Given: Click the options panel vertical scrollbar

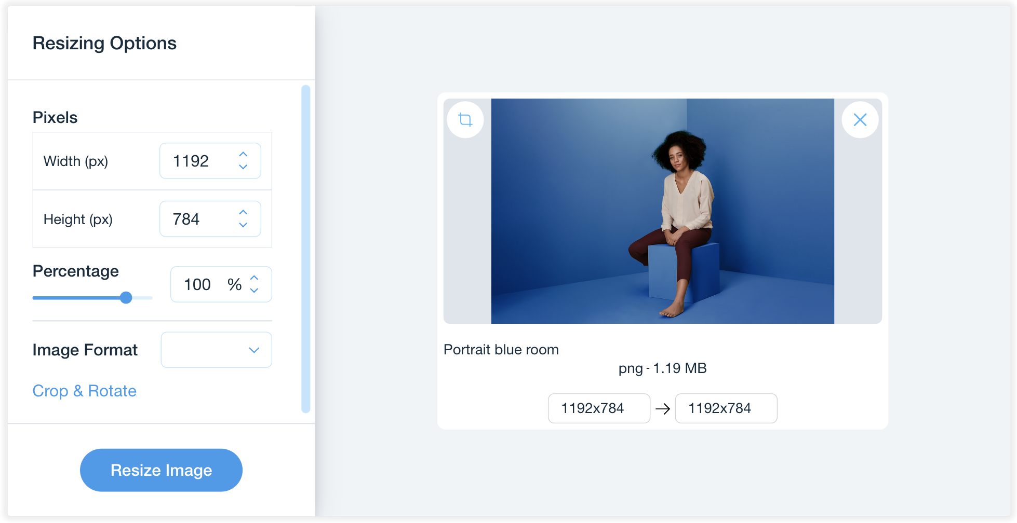Looking at the screenshot, I should coord(305,249).
